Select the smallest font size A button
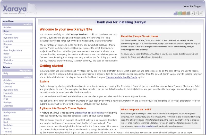The height and width of the screenshot is (135, 206). coord(192,13)
